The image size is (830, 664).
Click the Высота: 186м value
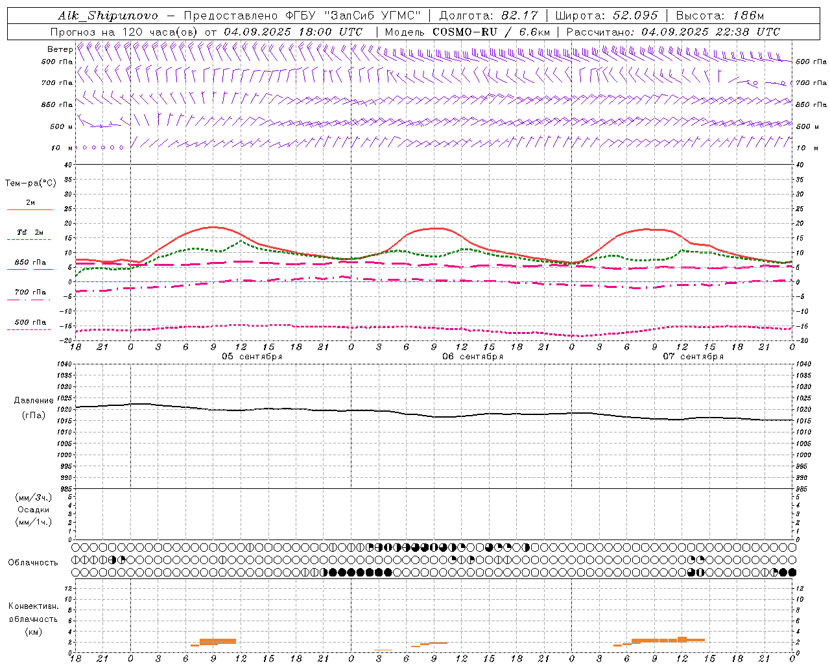click(720, 16)
